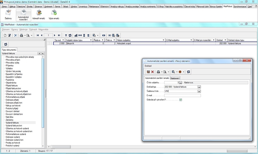Refresh data in the main toolbar
The image size is (258, 154).
coord(70,35)
